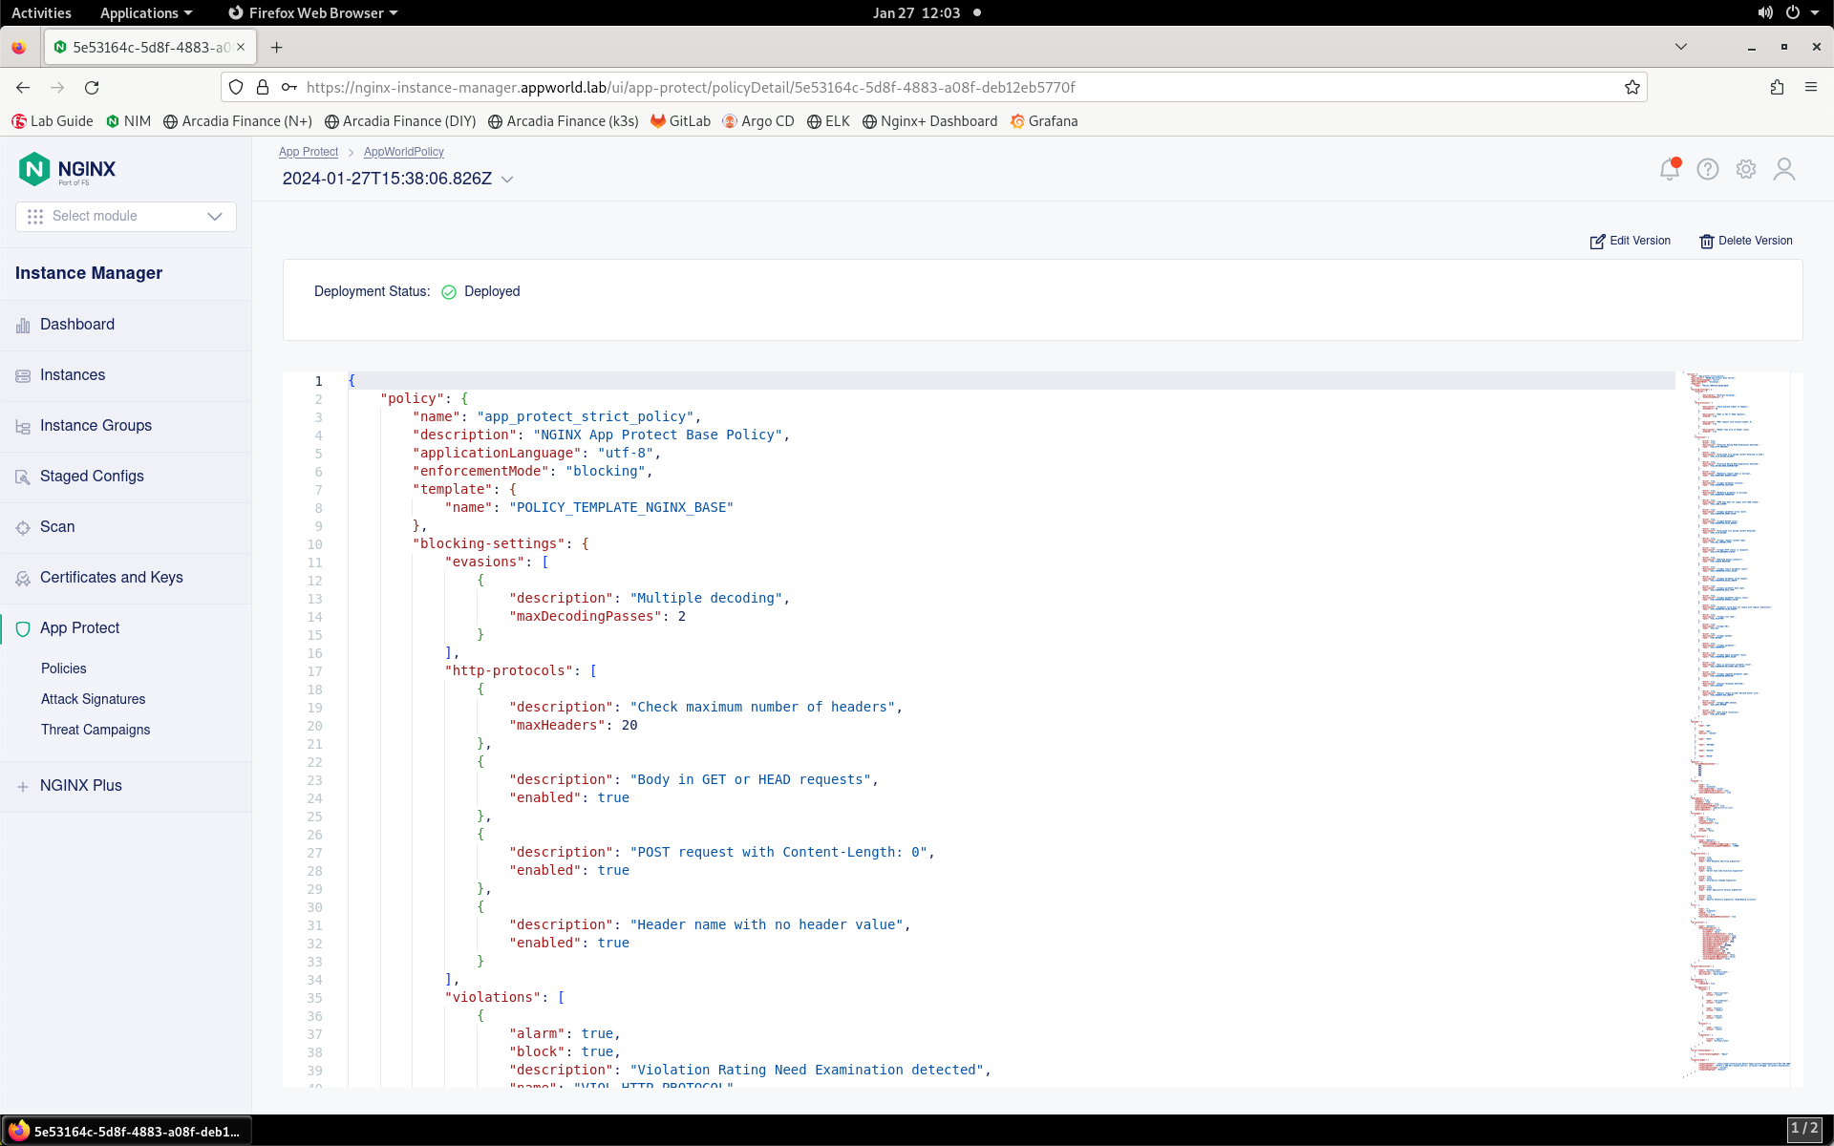Click the Dashboard bar chart icon

pos(23,326)
